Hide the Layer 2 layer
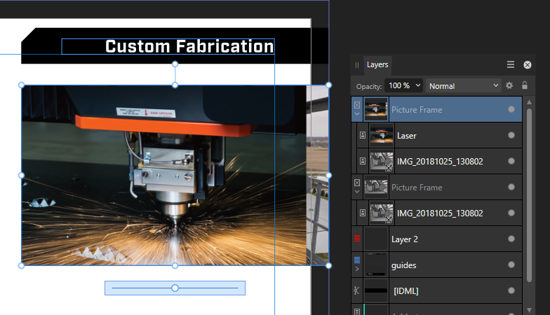This screenshot has width=550, height=315. (511, 239)
